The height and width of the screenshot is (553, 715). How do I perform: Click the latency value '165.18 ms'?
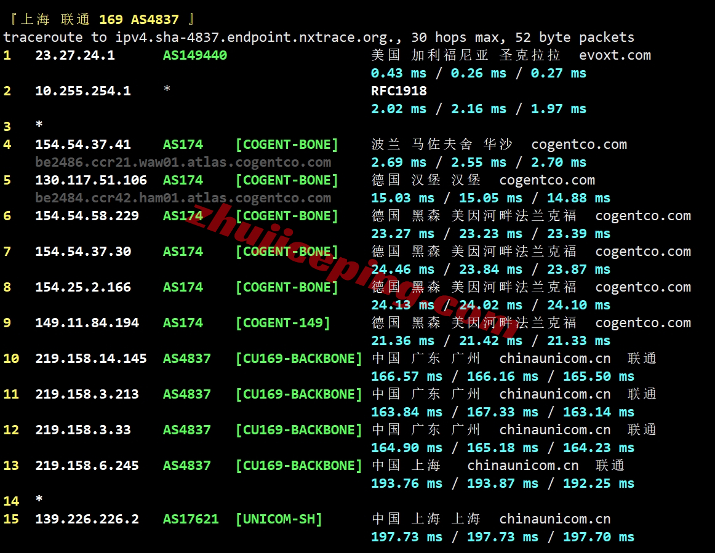[x=503, y=448]
